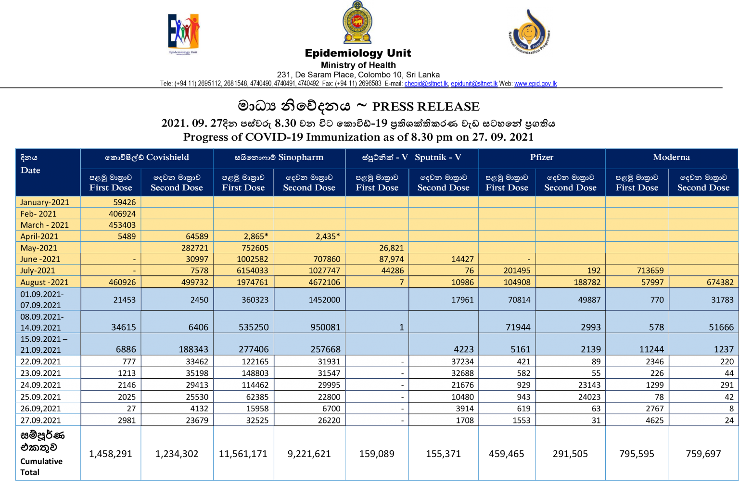Click the value '87,974' in June row

click(x=392, y=259)
